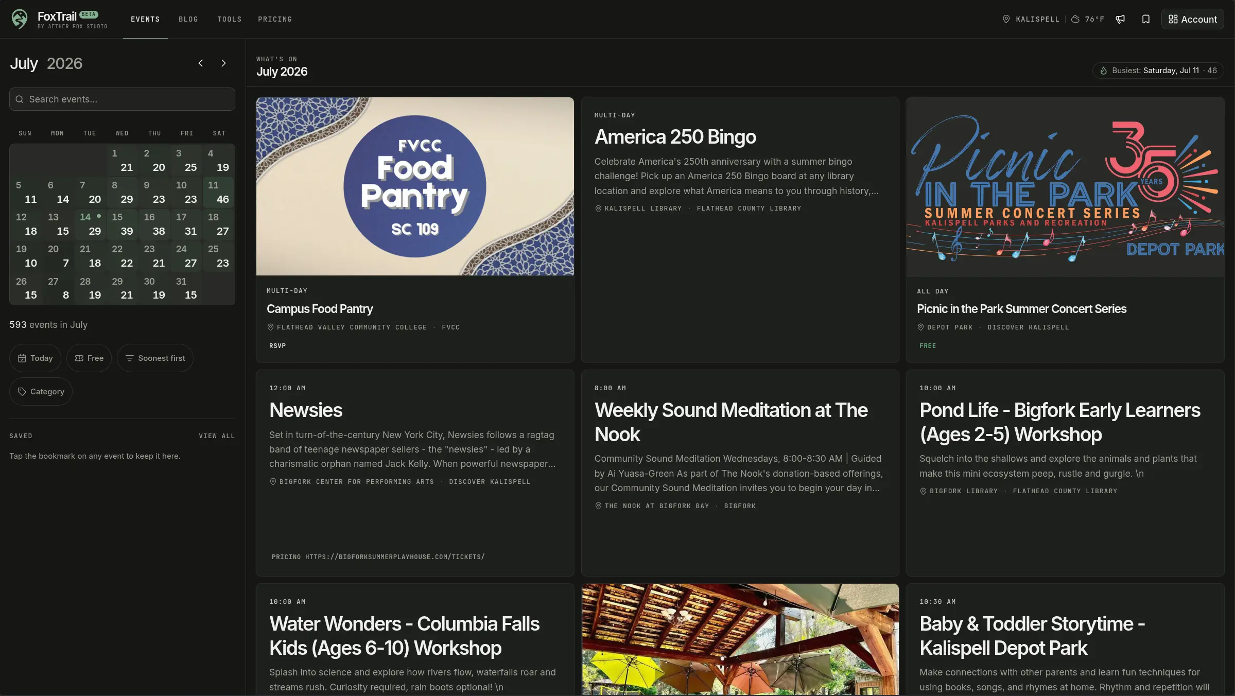Click RSVP on Campus Food Pantry
The image size is (1235, 696).
tap(277, 346)
